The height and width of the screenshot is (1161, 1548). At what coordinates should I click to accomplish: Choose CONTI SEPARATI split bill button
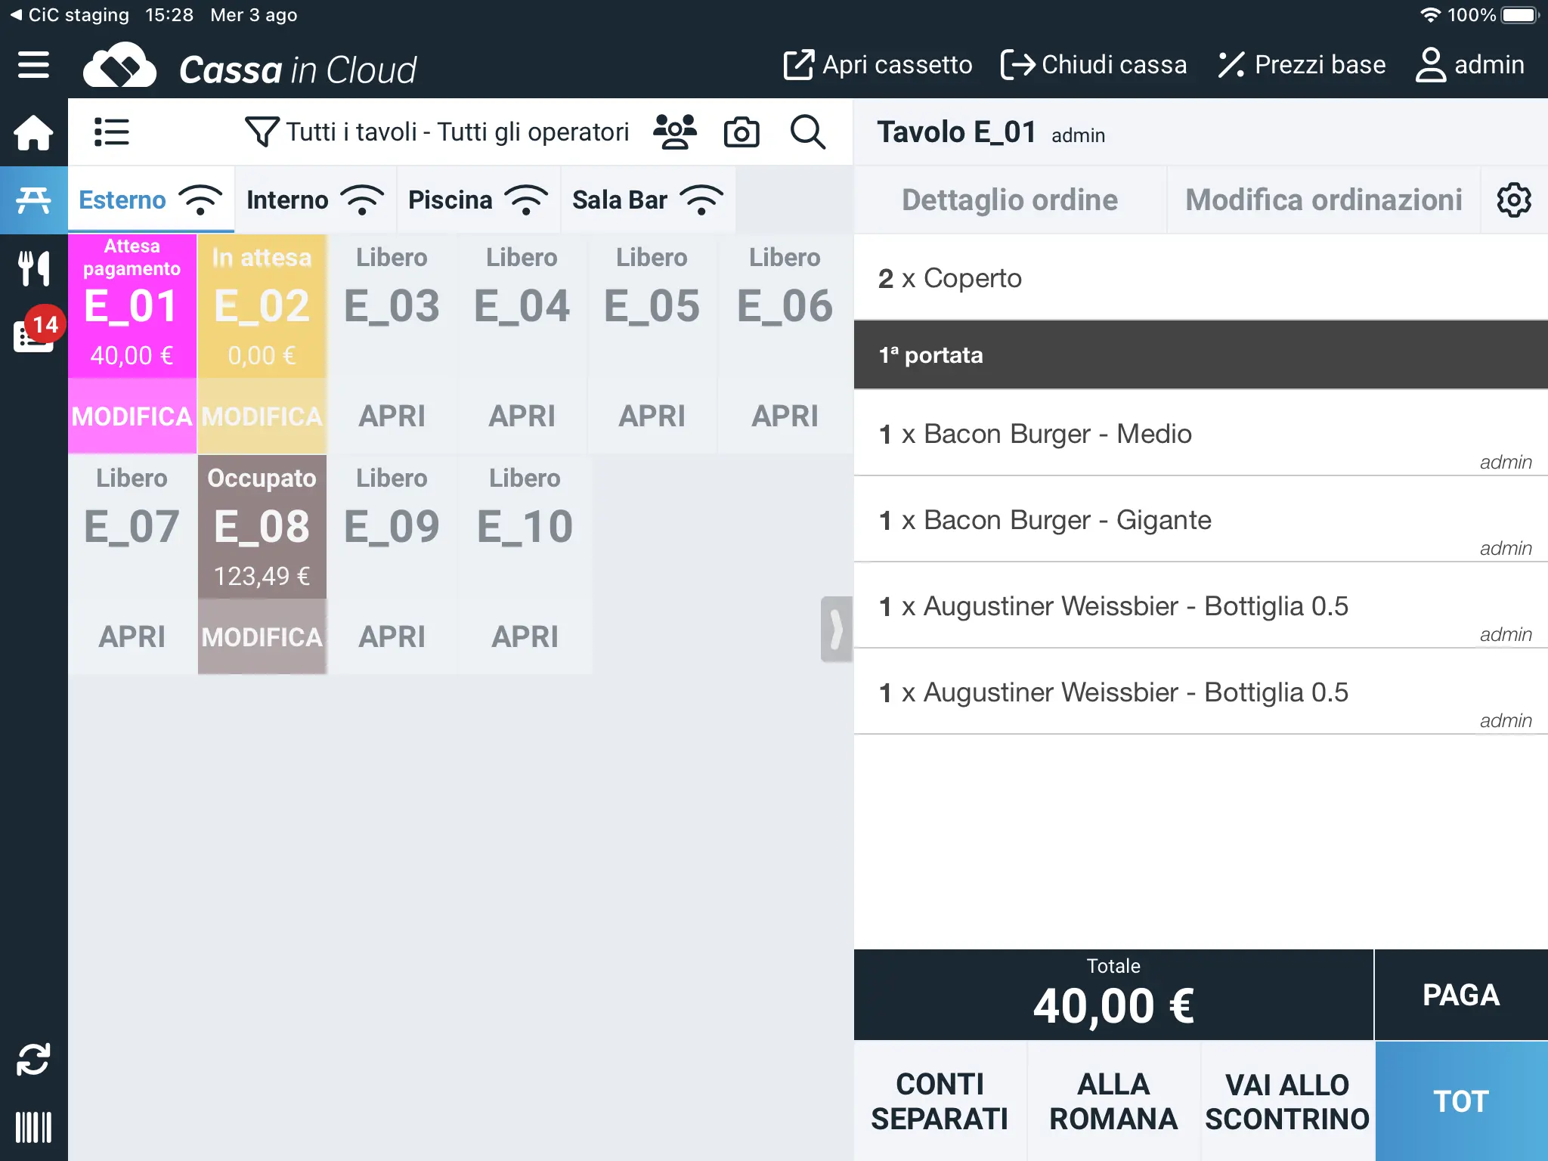click(940, 1101)
